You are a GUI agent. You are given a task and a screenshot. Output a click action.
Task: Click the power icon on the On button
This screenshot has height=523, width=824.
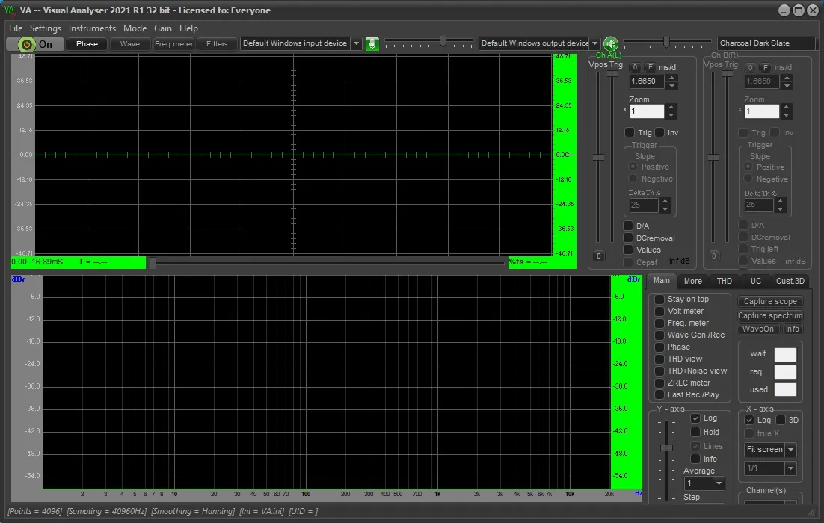26,44
